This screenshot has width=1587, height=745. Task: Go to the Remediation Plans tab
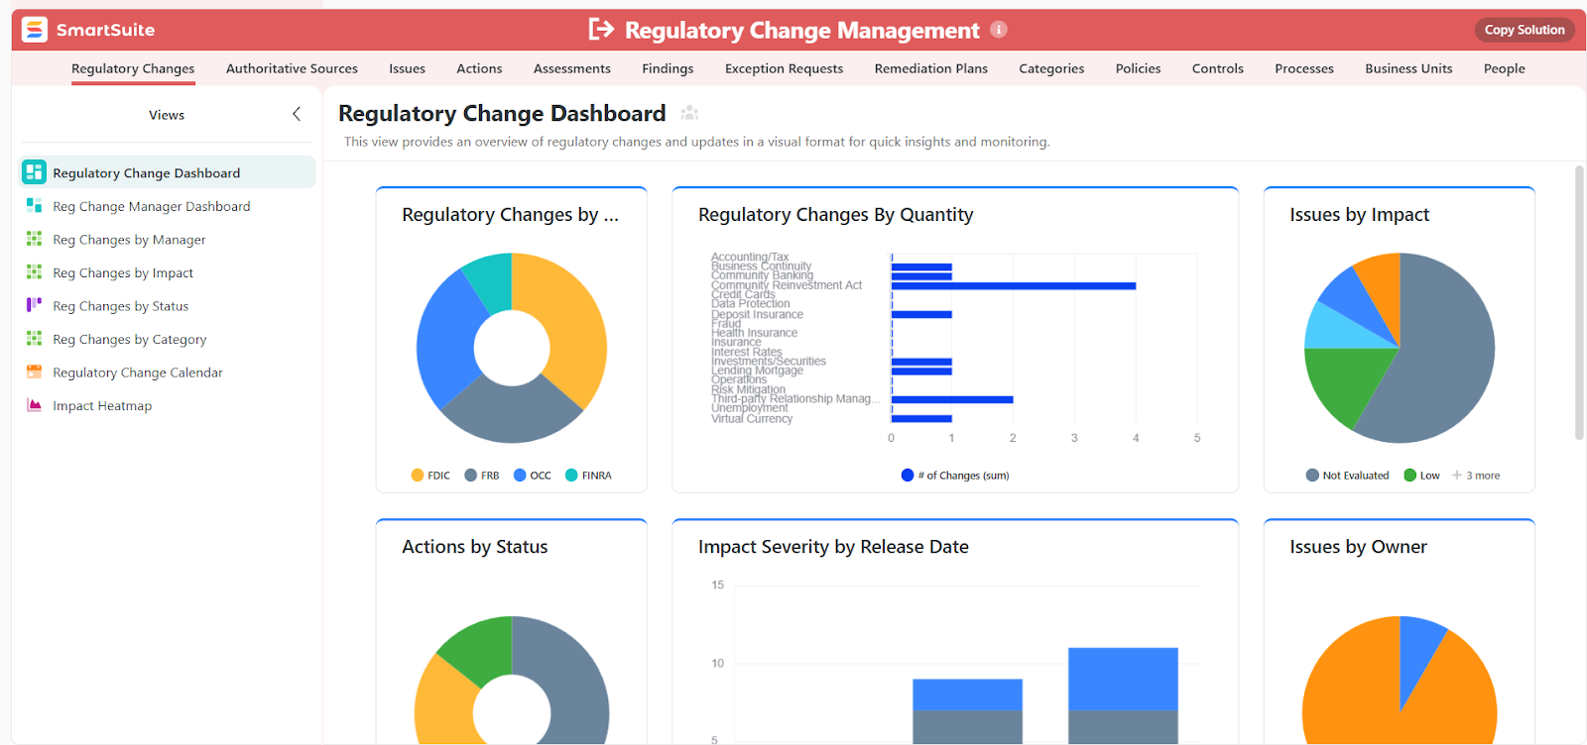pyautogui.click(x=931, y=68)
